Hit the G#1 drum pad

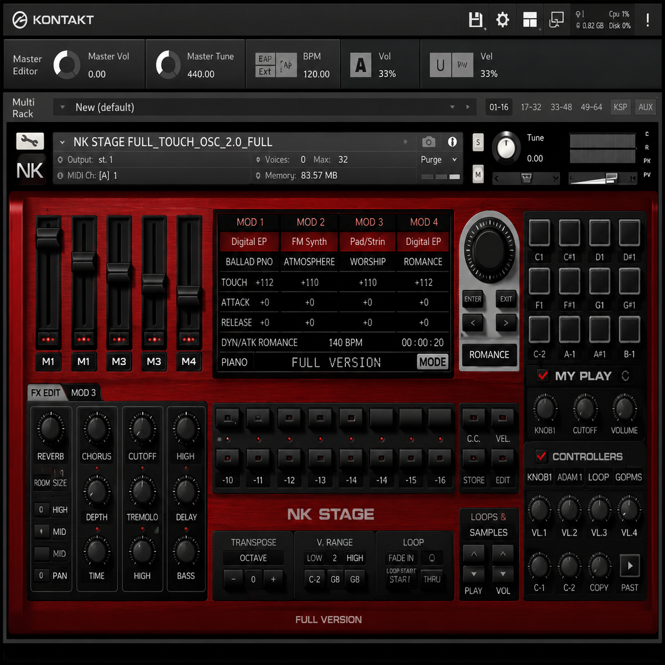pos(629,281)
